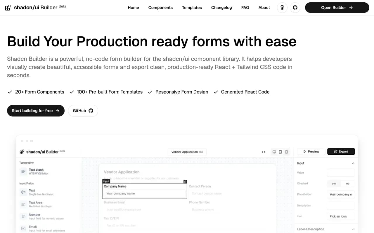Screen dimensions: 374x233
Task: Click the Open Builder button
Action: coord(337,8)
